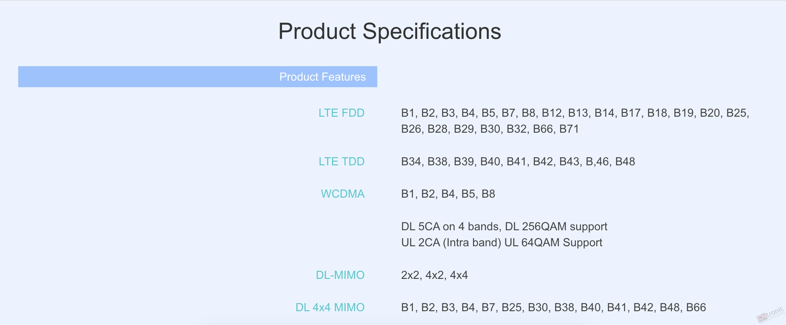This screenshot has height=325, width=786.
Task: Click the line starting with B26
Action: [490, 129]
